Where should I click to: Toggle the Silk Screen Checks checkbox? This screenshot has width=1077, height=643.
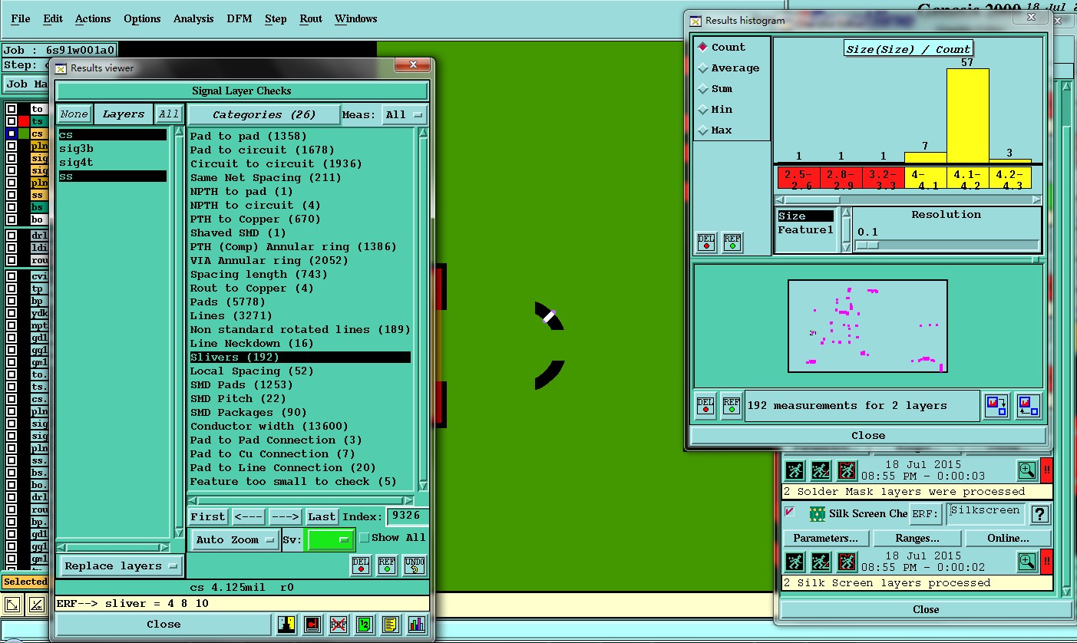coord(790,512)
